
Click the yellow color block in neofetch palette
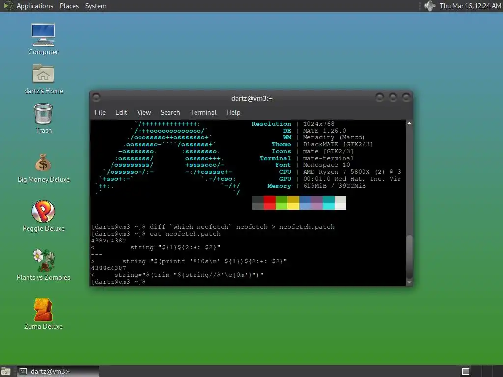tap(293, 203)
